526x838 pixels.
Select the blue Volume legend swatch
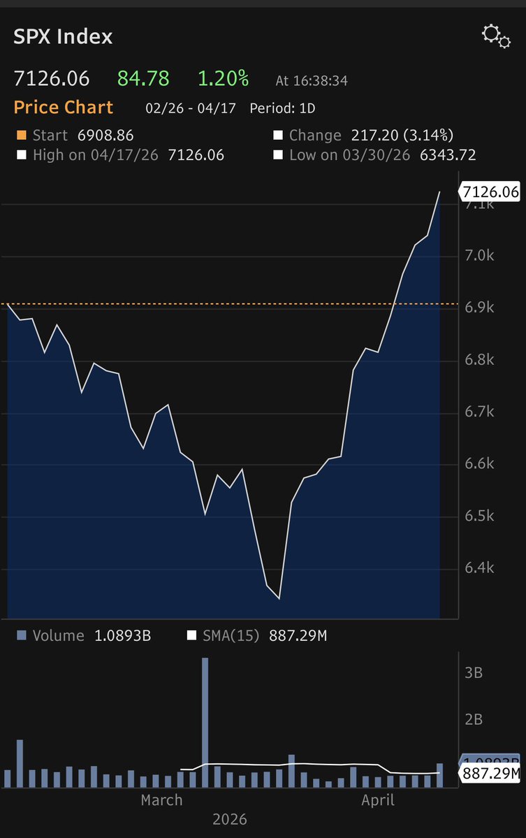pos(22,635)
